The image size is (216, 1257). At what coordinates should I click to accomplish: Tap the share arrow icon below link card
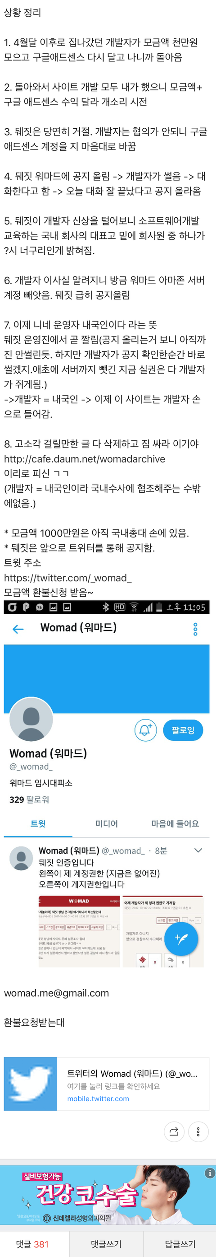point(174,1131)
